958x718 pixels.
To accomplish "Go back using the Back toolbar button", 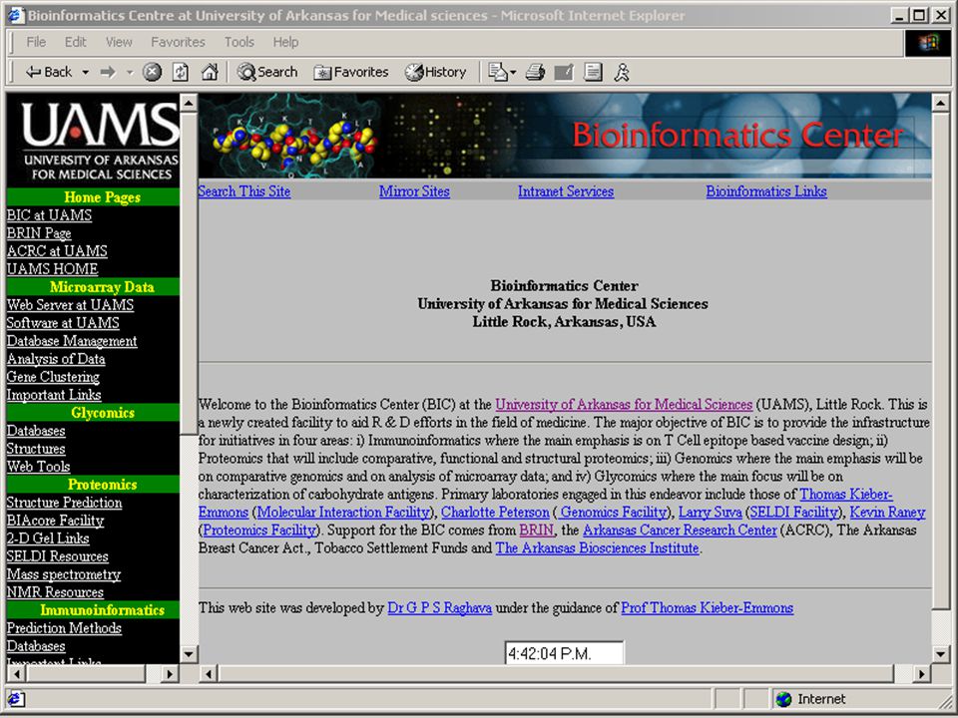I will pyautogui.click(x=48, y=72).
